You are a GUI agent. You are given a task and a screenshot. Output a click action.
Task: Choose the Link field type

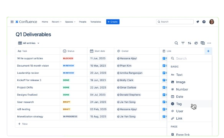tap(189, 119)
